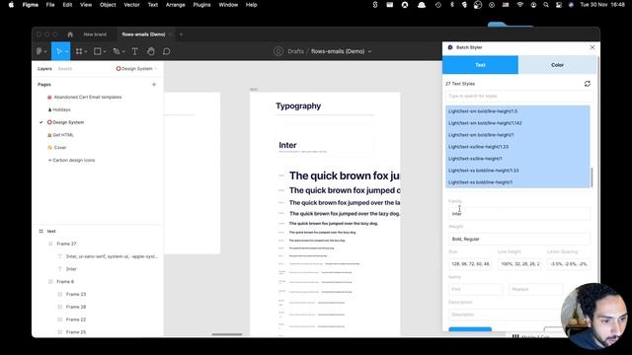Select the Pen tool

[x=117, y=51]
